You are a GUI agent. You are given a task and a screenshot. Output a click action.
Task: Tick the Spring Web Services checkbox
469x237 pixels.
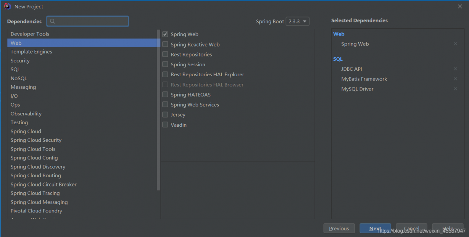tap(165, 104)
